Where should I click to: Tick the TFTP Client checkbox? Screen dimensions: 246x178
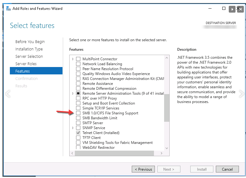pos(78,138)
